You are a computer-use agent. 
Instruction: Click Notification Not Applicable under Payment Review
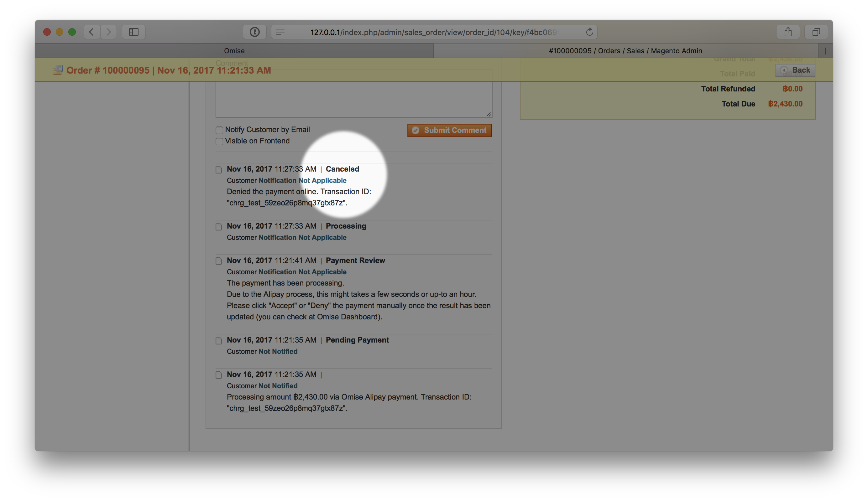coord(302,272)
